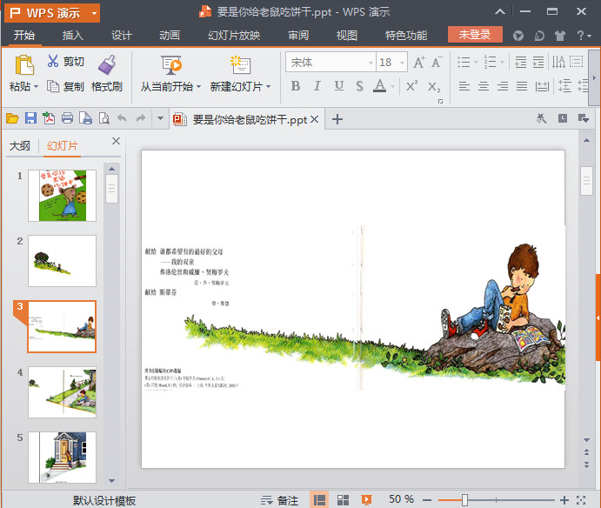Start slideshow from current slide icon
The image size is (601, 508).
(x=170, y=64)
